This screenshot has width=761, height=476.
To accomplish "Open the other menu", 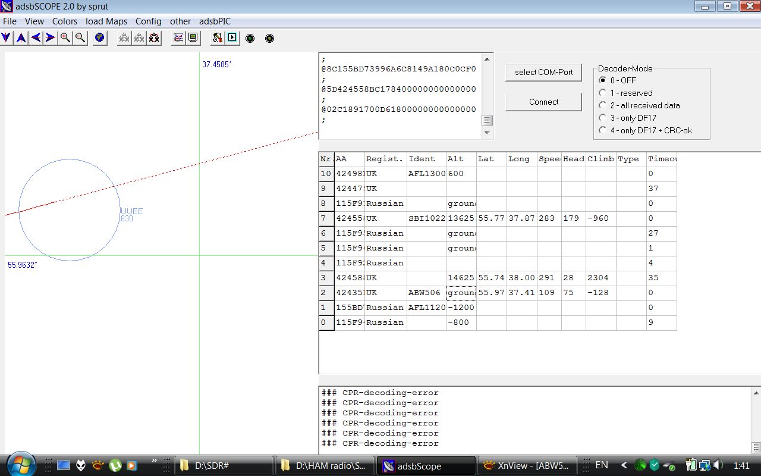I will [x=180, y=21].
